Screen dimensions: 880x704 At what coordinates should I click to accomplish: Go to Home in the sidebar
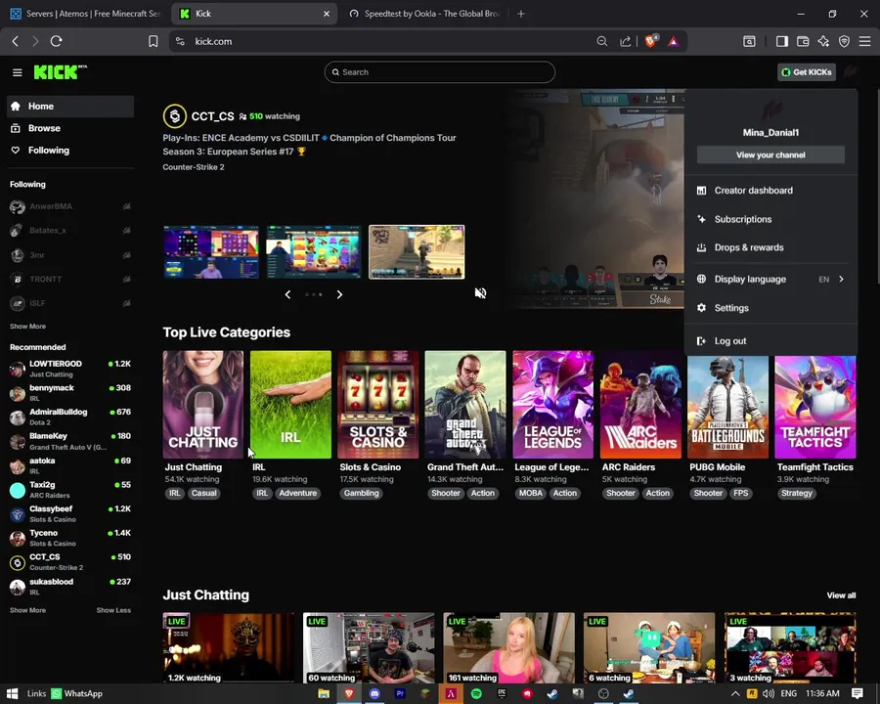point(70,107)
